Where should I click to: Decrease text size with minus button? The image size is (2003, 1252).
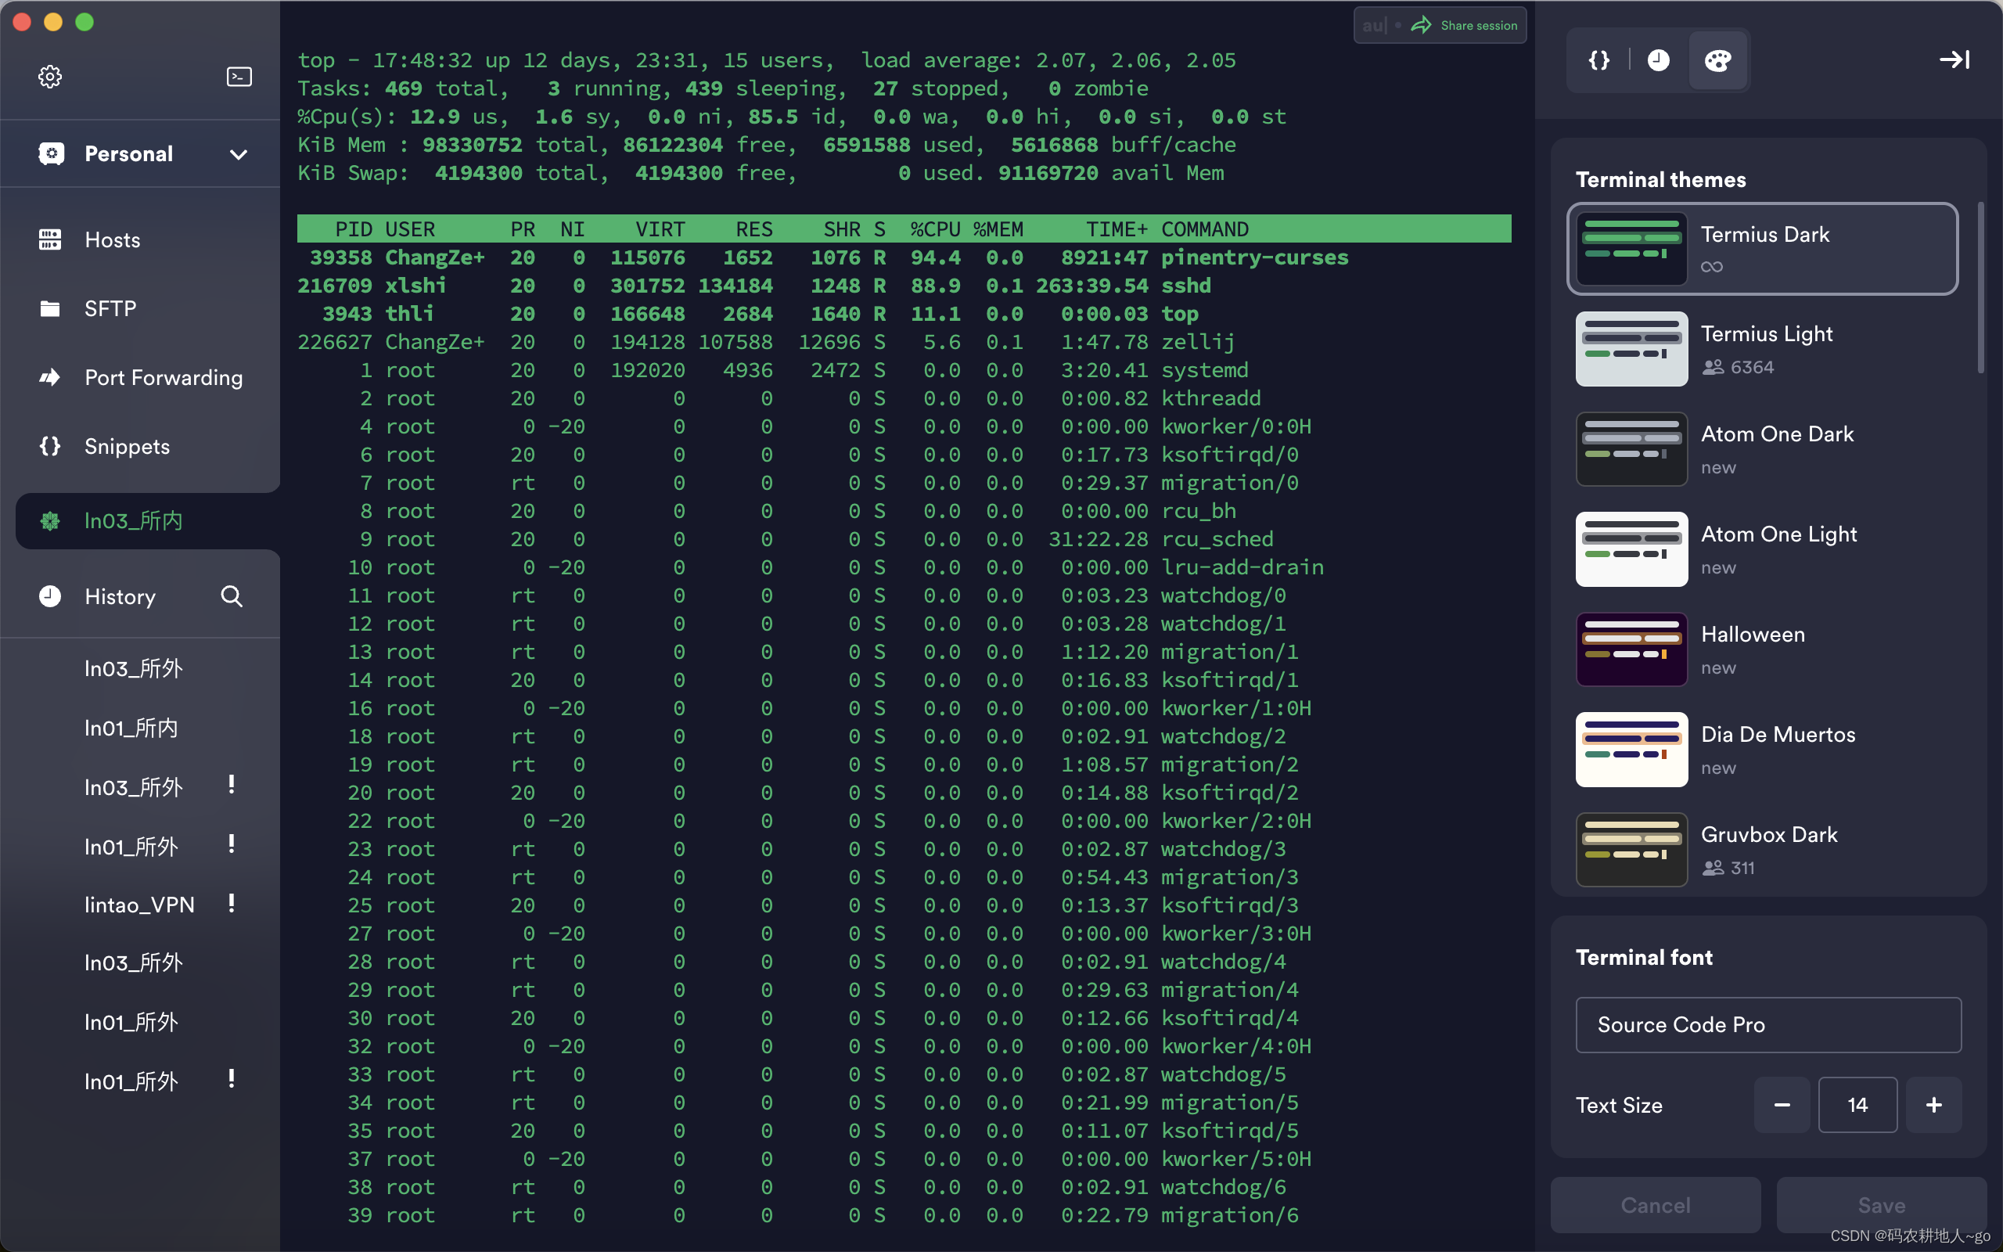pos(1782,1105)
